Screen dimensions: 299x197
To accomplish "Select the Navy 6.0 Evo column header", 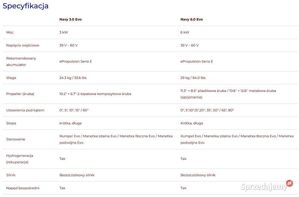I will pos(191,19).
